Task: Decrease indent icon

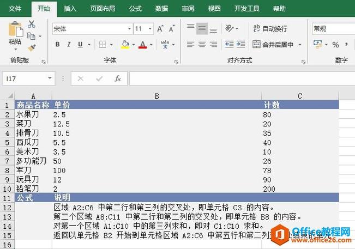Action: point(230,44)
